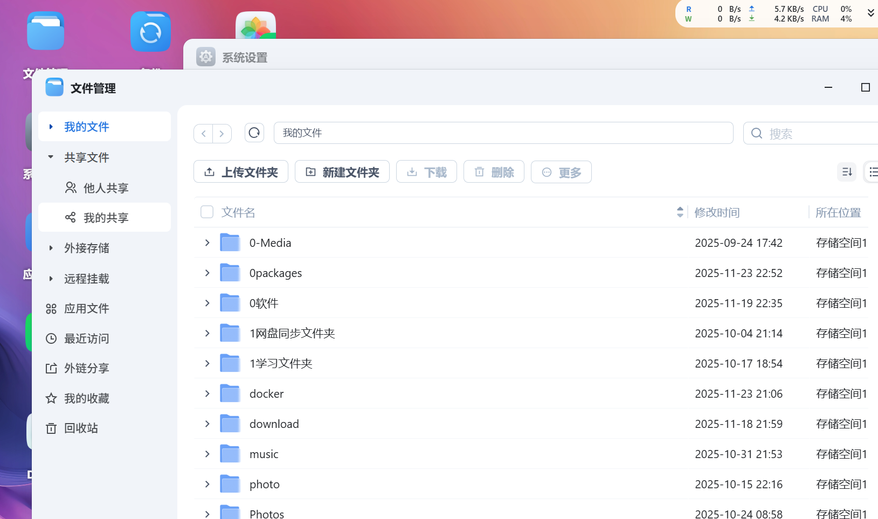
Task: Expand the 0-Media folder row
Action: (207, 243)
